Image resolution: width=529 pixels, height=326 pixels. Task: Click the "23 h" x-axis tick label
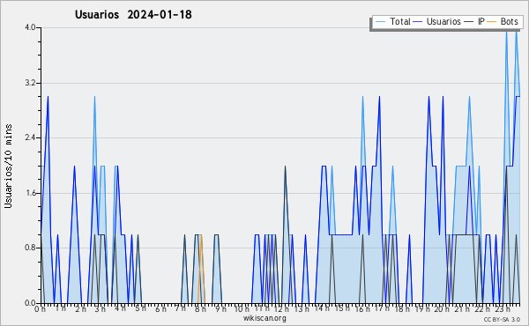(x=503, y=309)
